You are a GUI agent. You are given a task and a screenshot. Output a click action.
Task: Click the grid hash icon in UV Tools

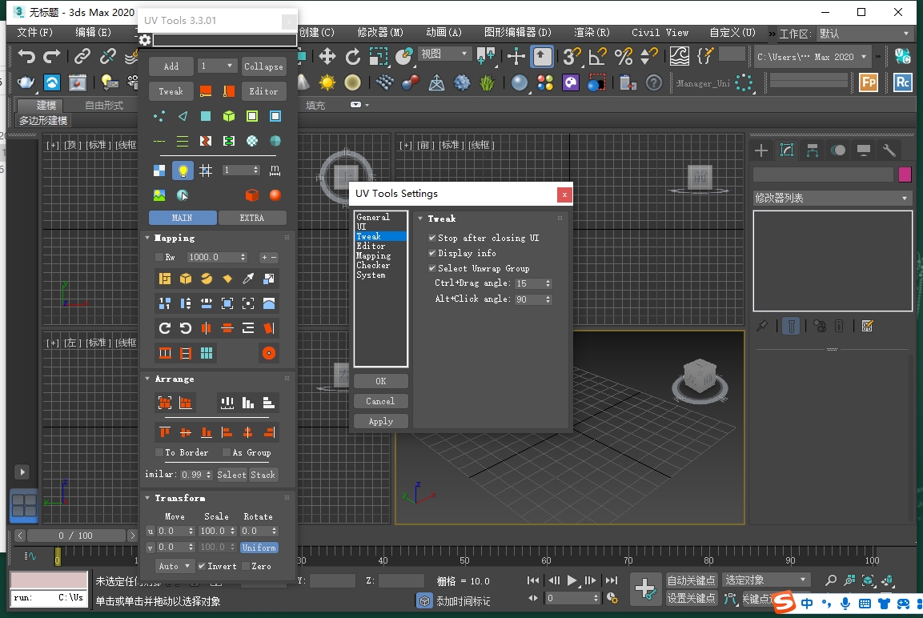point(206,171)
